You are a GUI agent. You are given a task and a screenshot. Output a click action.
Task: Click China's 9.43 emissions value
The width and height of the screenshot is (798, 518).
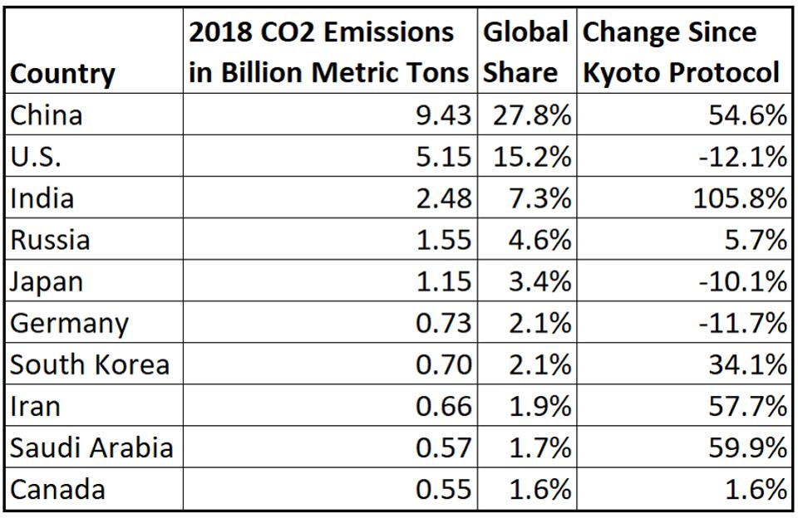[444, 115]
